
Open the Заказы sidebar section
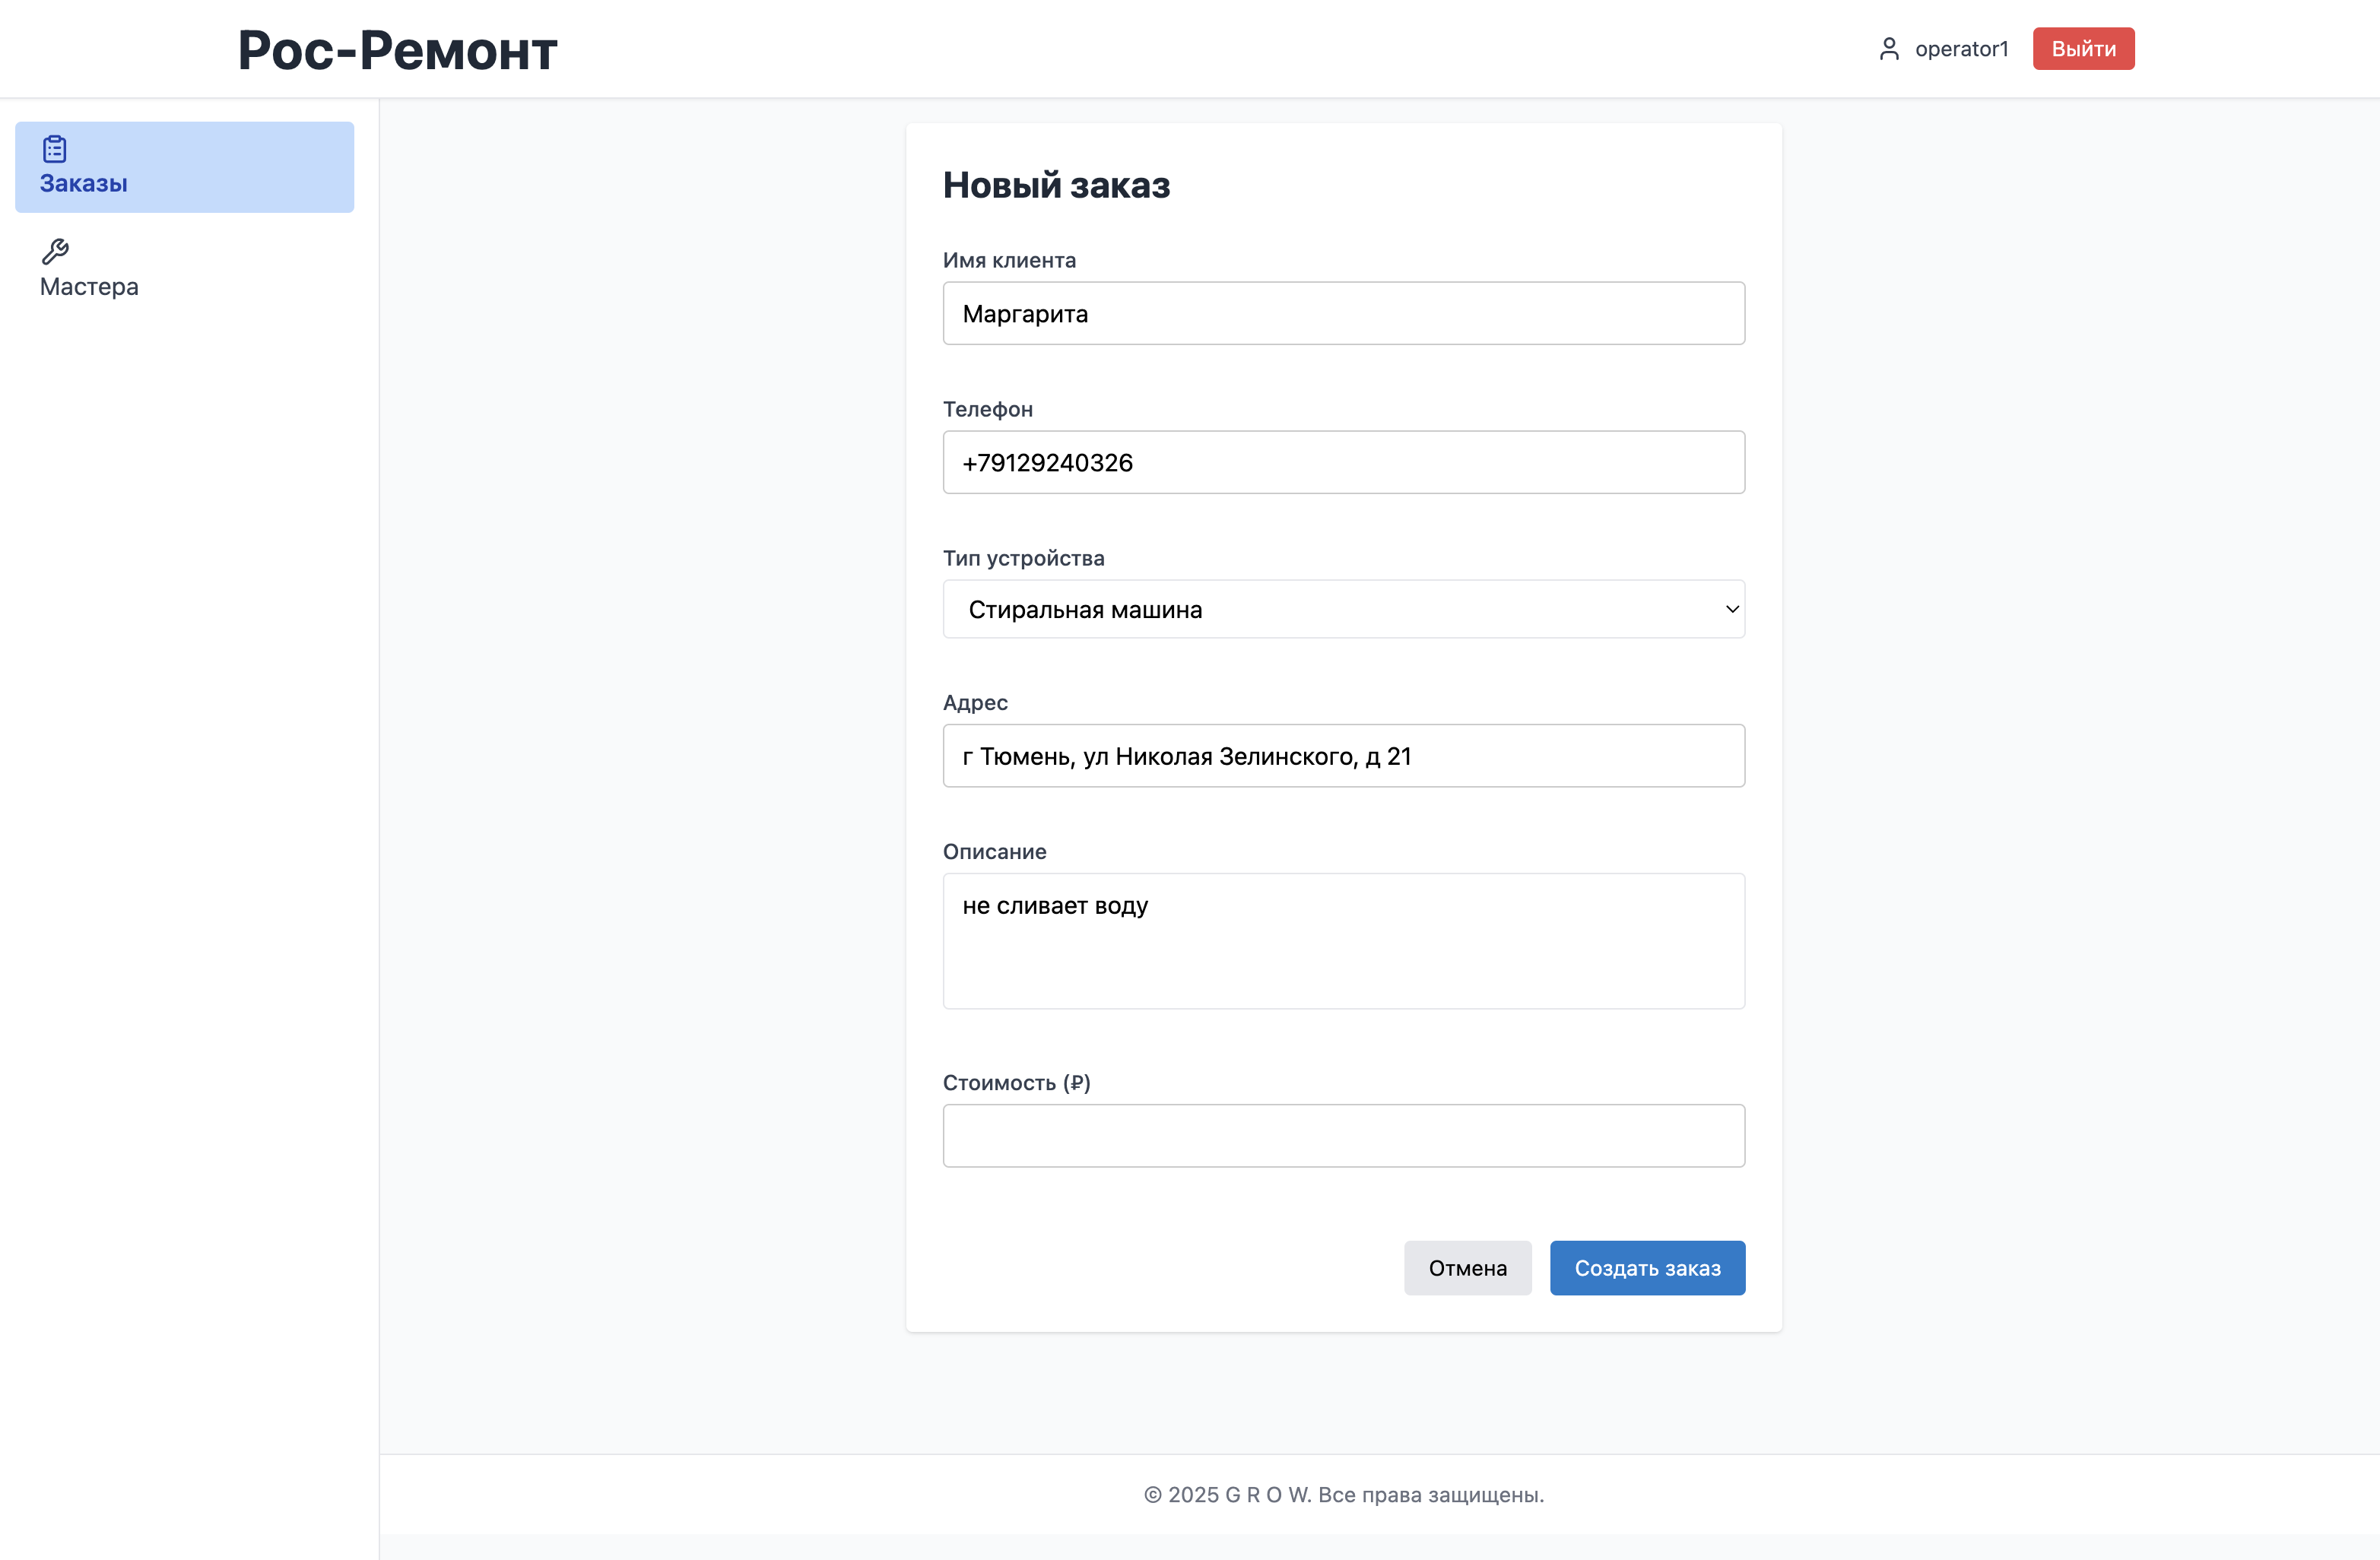coord(185,167)
